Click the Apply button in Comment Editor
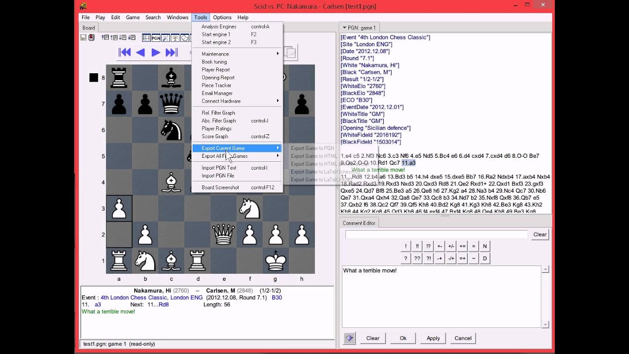The height and width of the screenshot is (354, 629). click(433, 338)
